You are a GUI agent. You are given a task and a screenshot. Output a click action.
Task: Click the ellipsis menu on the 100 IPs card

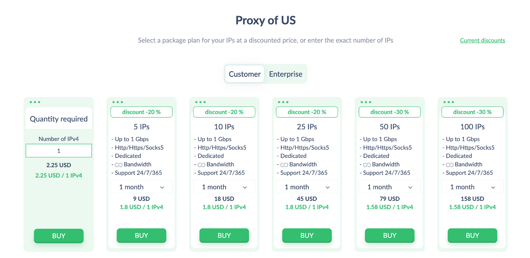pyautogui.click(x=448, y=102)
